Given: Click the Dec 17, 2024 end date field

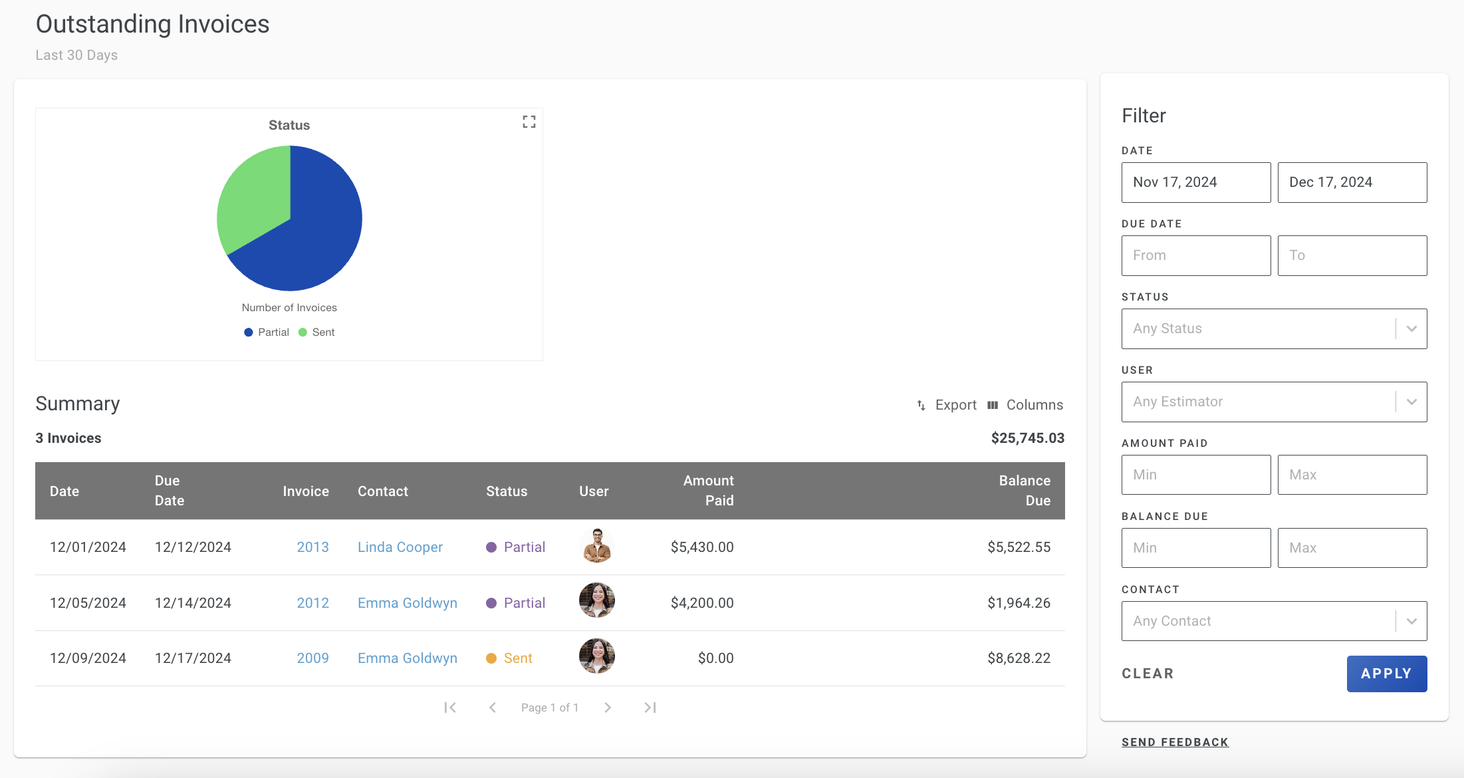Looking at the screenshot, I should coord(1352,182).
